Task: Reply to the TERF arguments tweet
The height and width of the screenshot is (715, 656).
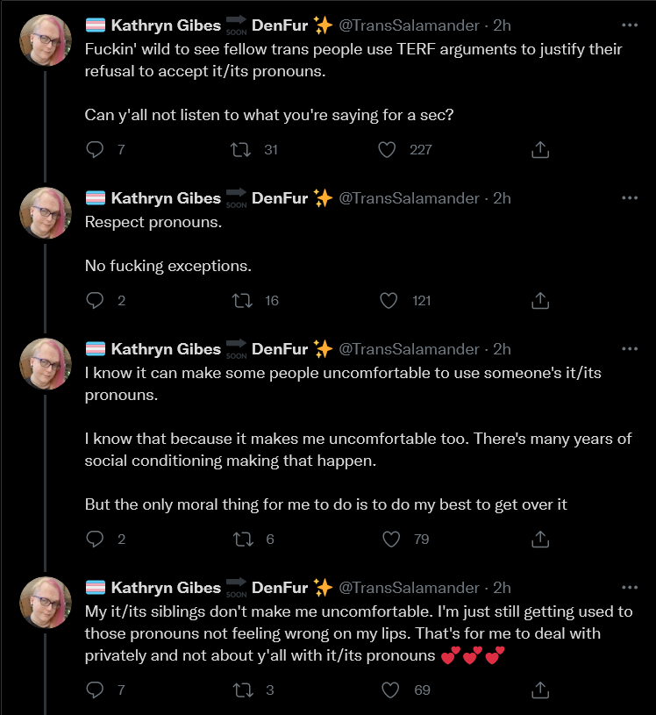Action: pos(95,149)
